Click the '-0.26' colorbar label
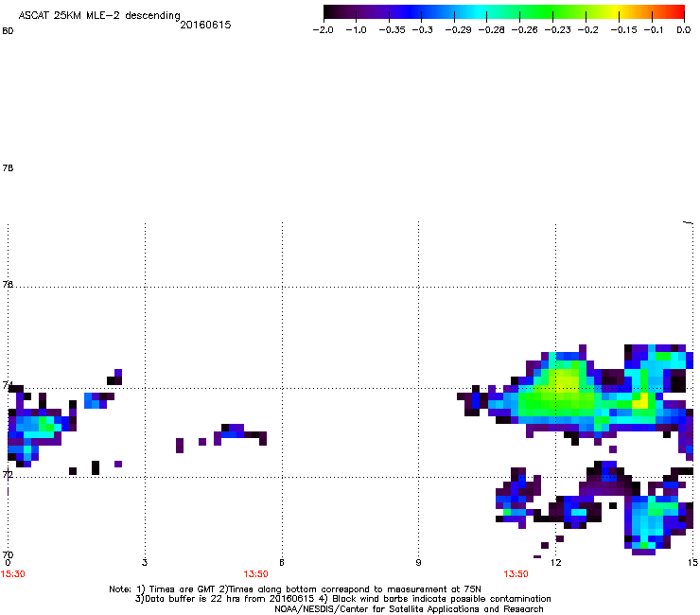Viewport: 700px width, 615px height. click(524, 30)
